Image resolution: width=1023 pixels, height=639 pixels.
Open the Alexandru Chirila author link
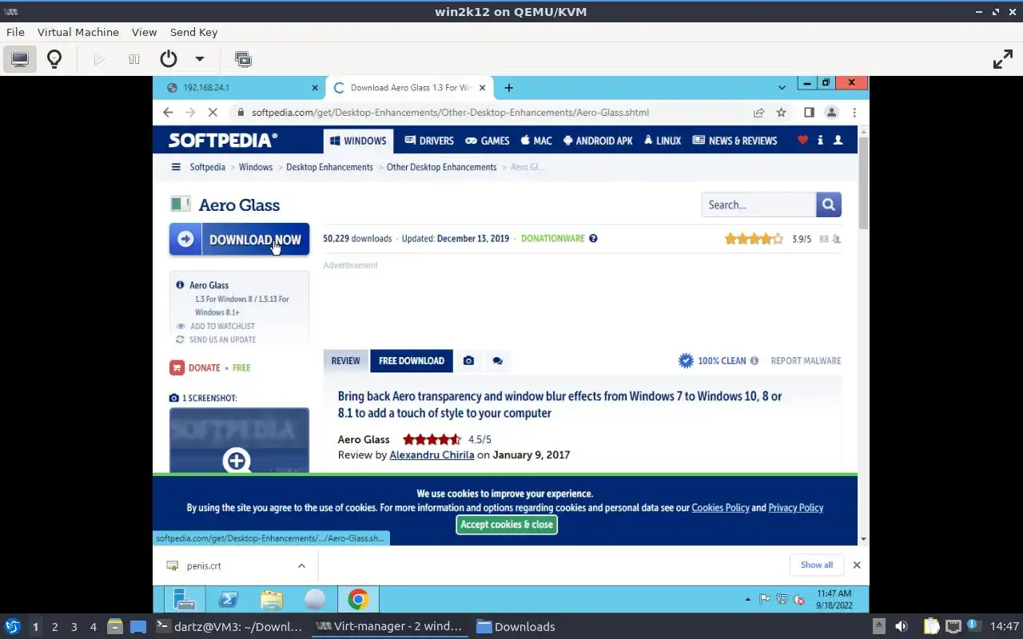click(x=432, y=454)
